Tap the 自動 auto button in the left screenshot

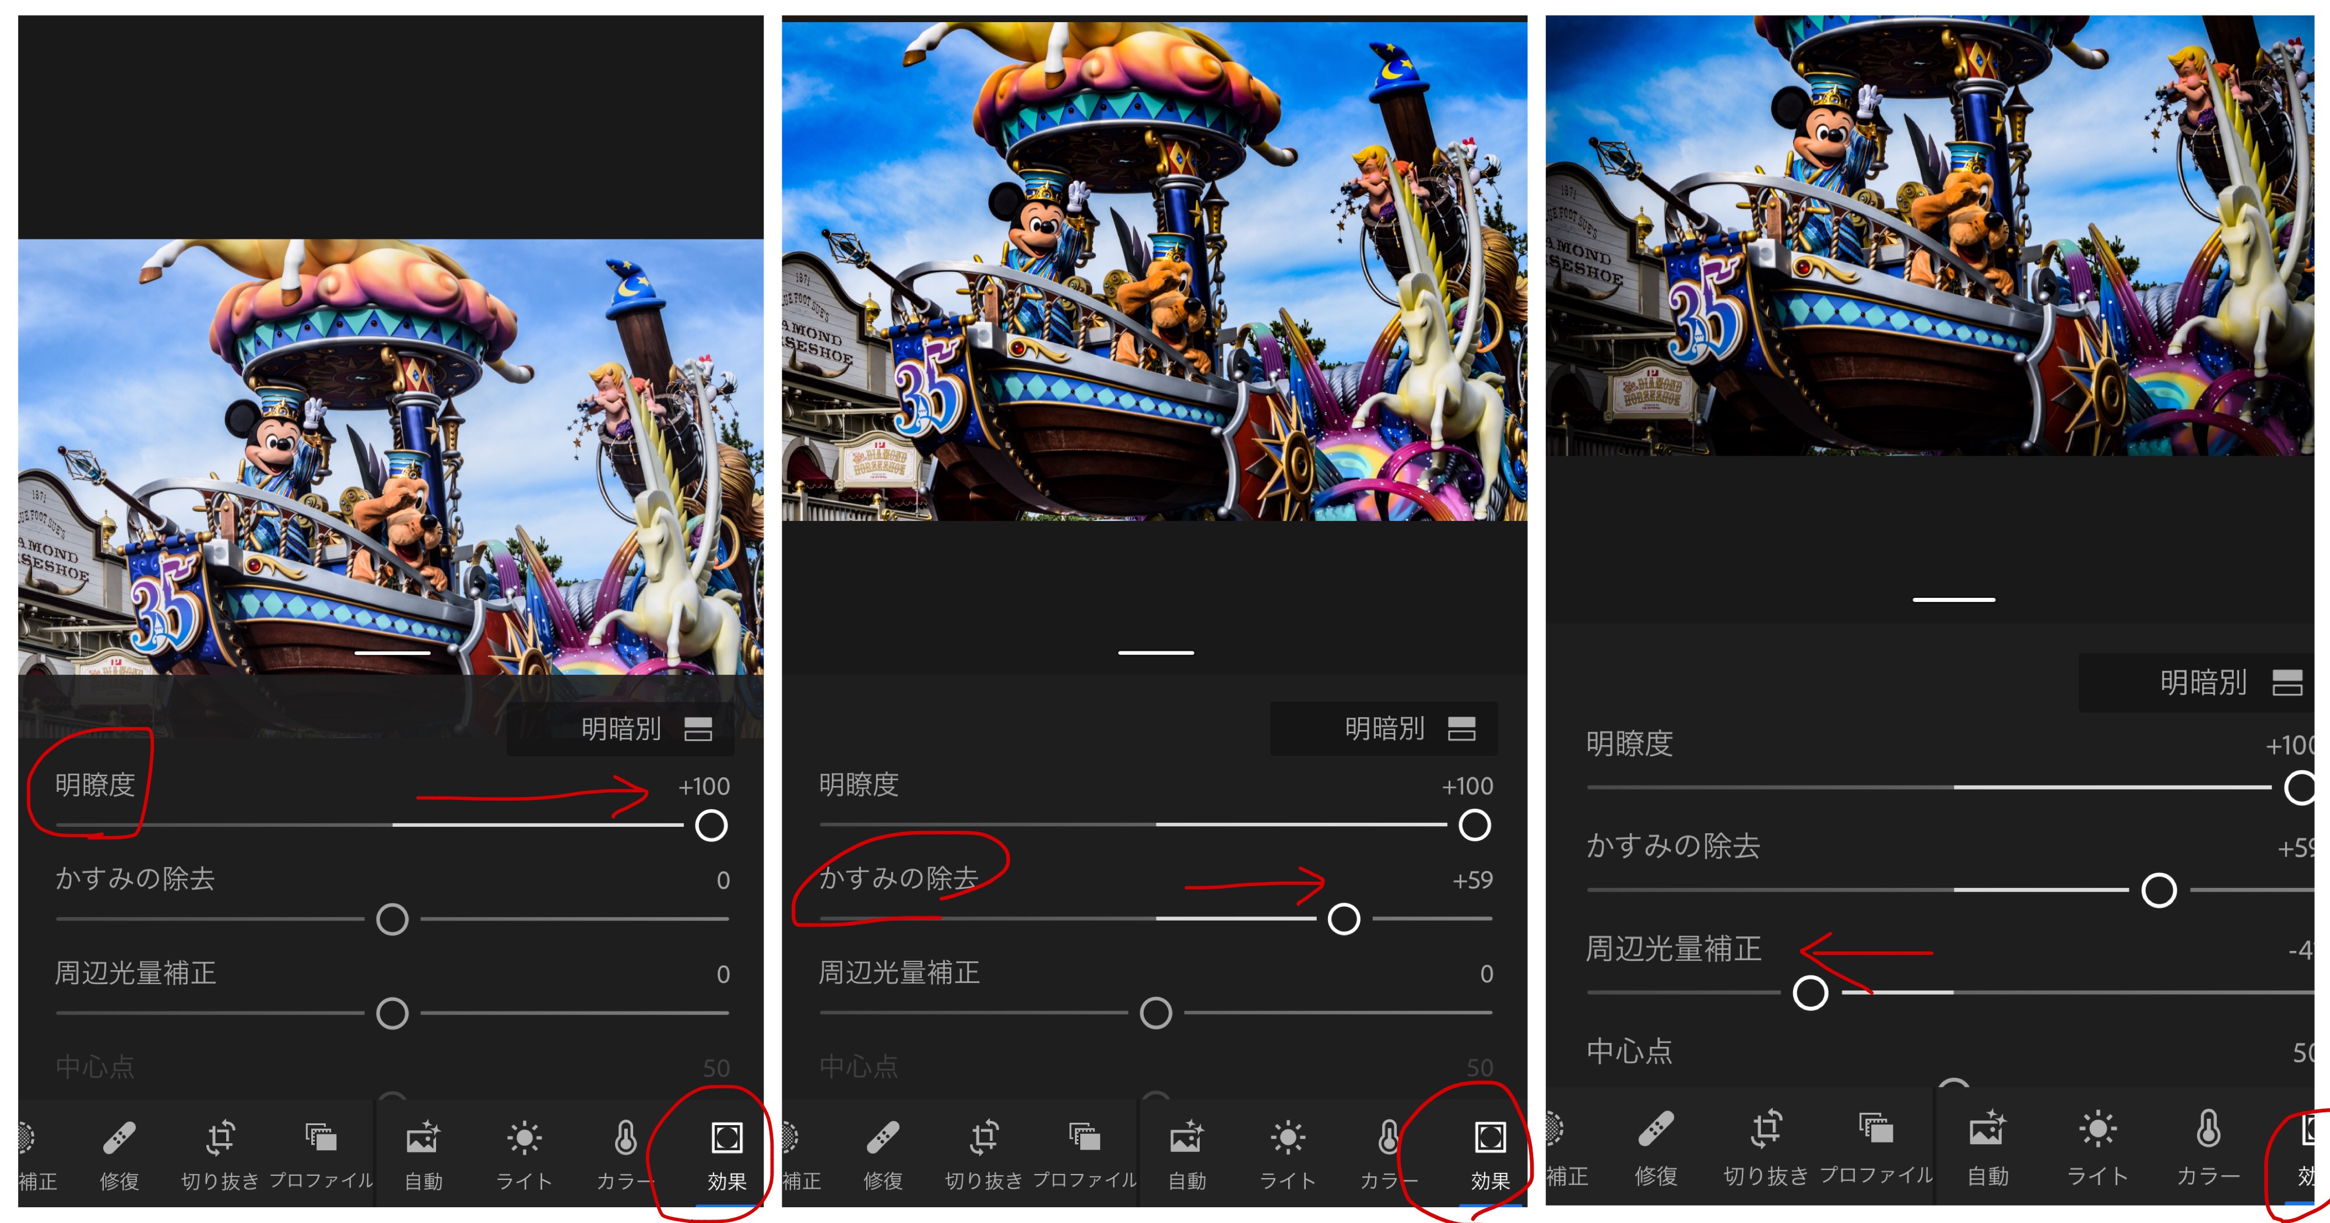pos(423,1154)
